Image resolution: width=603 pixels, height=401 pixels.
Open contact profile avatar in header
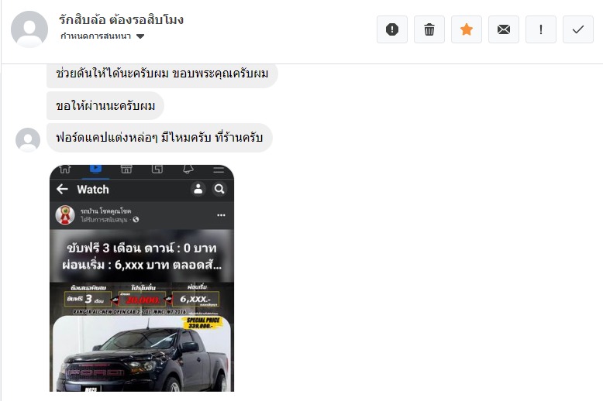29,29
